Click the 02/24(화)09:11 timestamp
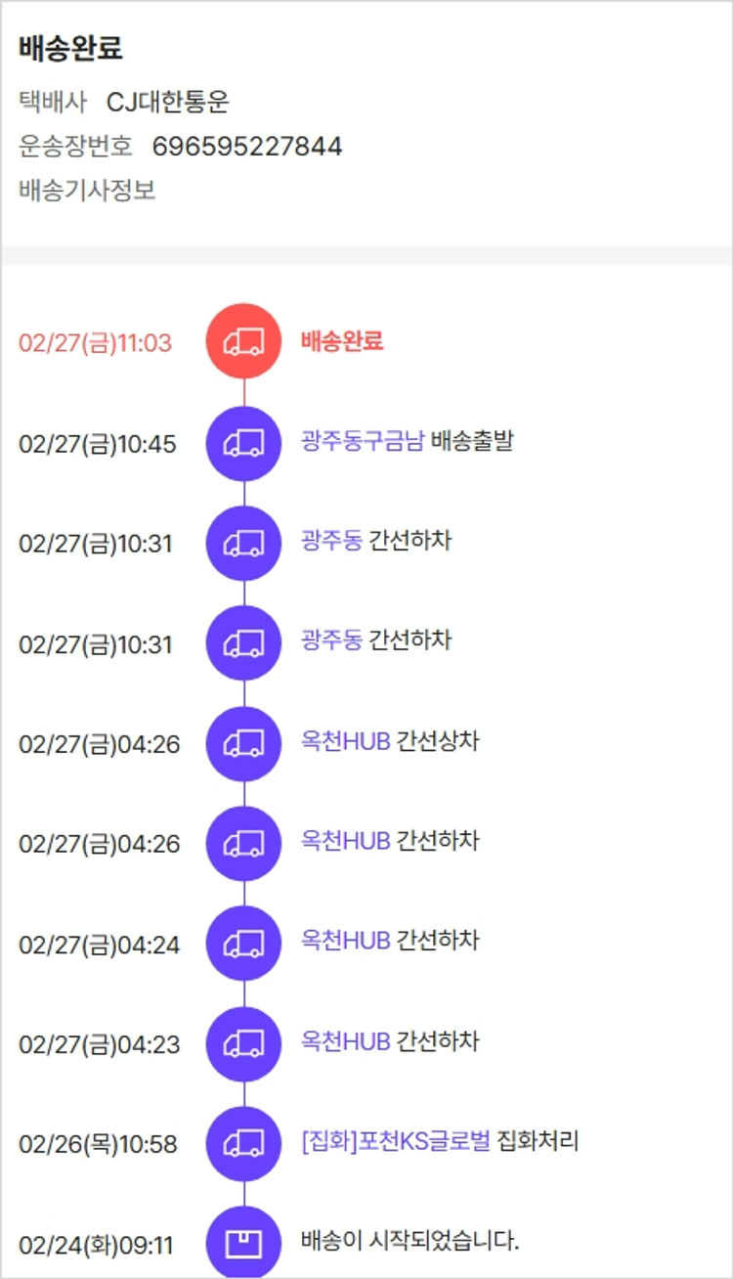The image size is (733, 1279). (96, 1246)
